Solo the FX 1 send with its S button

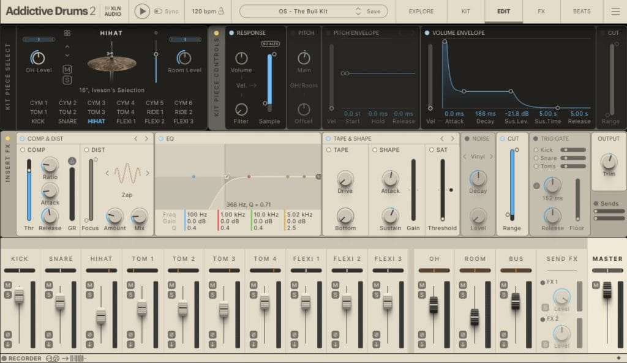tap(545, 307)
